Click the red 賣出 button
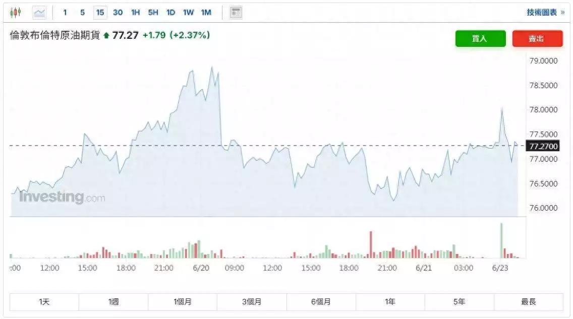This screenshot has width=573, height=319. [x=537, y=38]
